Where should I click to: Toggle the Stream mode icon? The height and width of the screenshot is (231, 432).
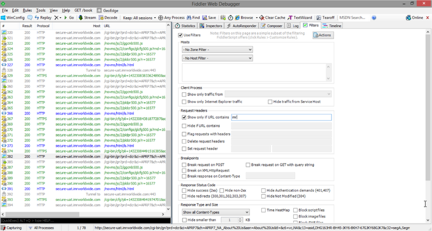click(80, 18)
